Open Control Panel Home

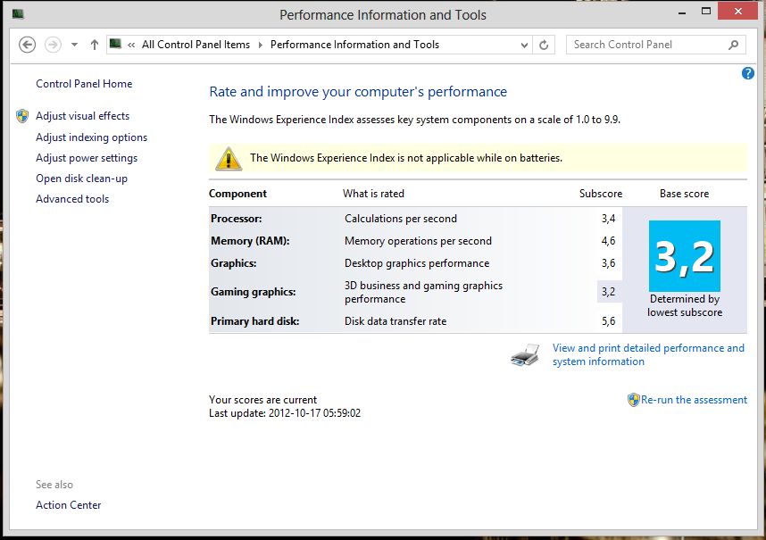click(84, 84)
